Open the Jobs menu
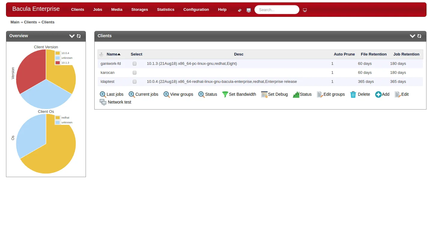428x238 pixels. point(98,10)
